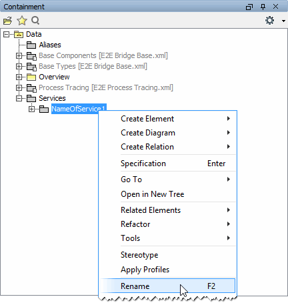Choose Rename from the context menu

point(167,286)
